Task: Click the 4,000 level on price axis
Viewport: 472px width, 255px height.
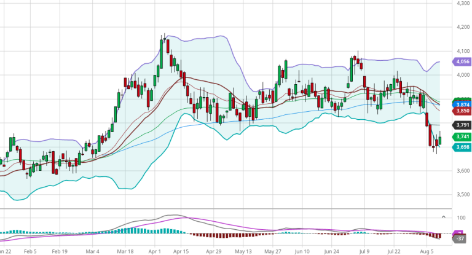Action: click(462, 75)
